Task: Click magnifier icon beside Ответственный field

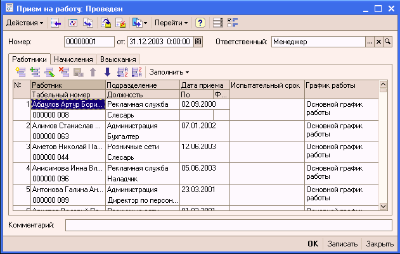Action: click(388, 42)
